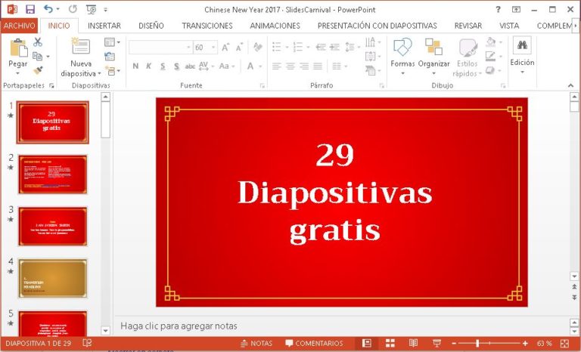The width and height of the screenshot is (581, 352).
Task: Select the Format Painter brush
Action: pos(37,70)
